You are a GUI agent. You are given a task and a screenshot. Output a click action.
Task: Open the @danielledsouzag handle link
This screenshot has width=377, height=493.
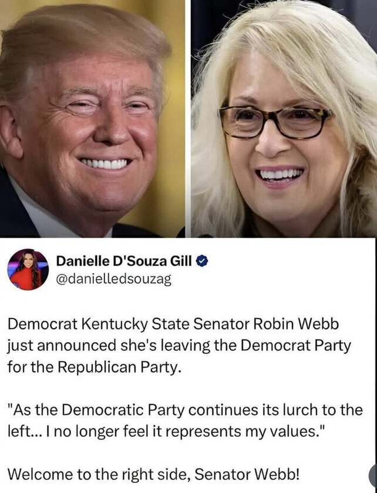113,279
